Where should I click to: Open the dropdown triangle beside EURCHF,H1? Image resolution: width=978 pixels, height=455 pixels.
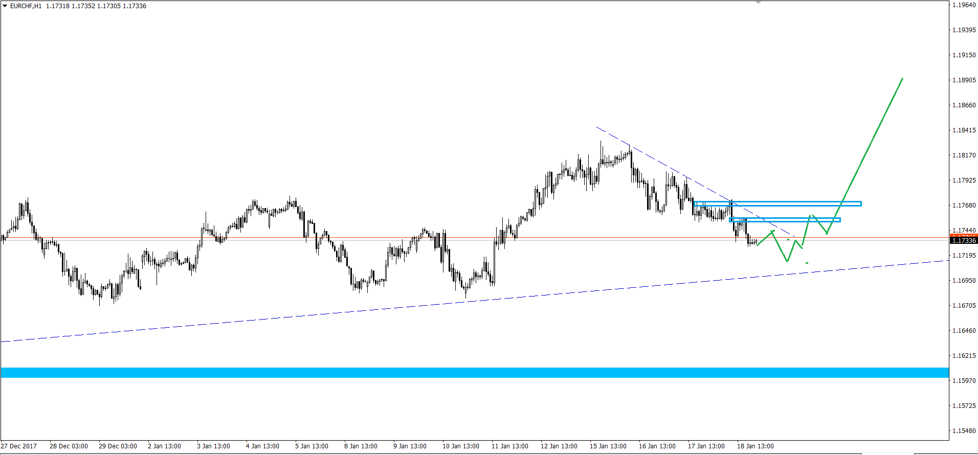(x=5, y=6)
